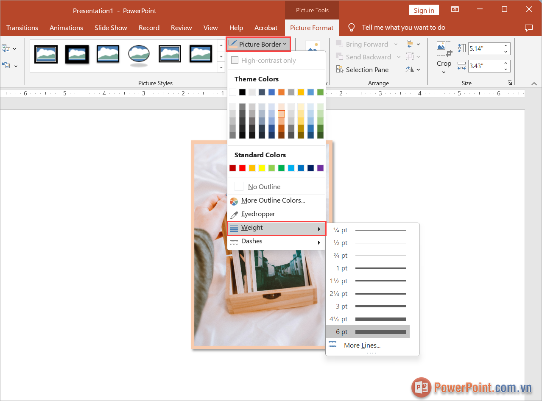542x401 pixels.
Task: Select black theme color swatch
Action: 242,92
